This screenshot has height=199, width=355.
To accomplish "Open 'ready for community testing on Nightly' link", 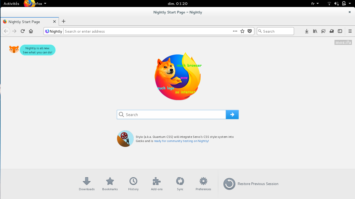I will point(181,141).
